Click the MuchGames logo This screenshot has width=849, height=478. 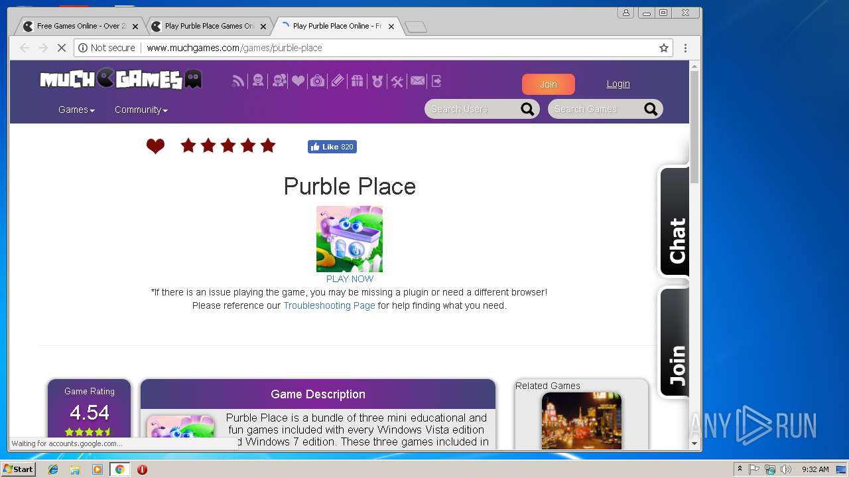(121, 80)
